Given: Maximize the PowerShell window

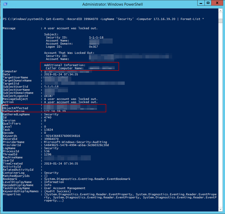Looking at the screenshot, I should (x=208, y=3).
